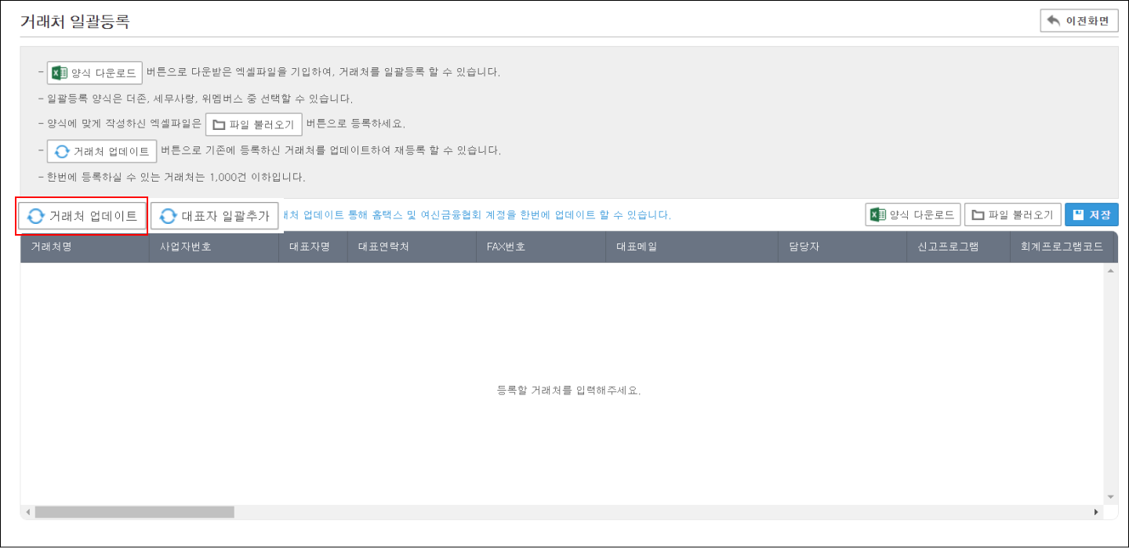The width and height of the screenshot is (1129, 548).
Task: Click the vertical scrollbar down arrow
Action: click(1110, 496)
